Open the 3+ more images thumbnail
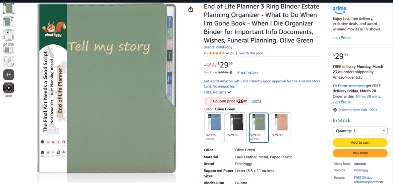The height and width of the screenshot is (184, 393). click(9, 75)
